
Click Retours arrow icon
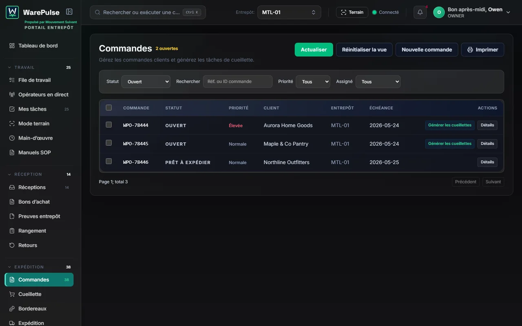tap(12, 245)
